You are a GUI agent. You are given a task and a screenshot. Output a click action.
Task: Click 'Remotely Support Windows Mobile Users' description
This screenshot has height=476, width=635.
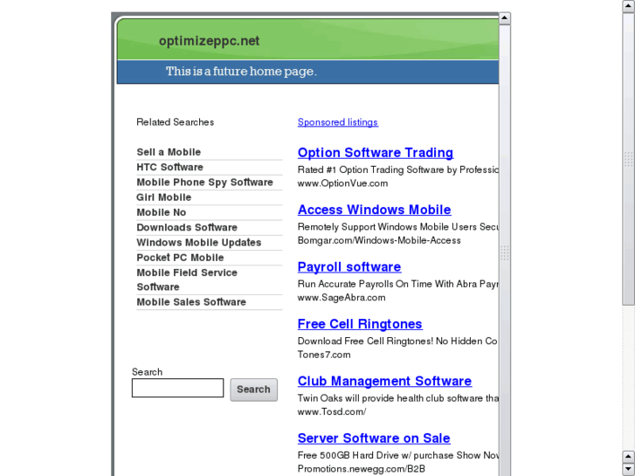point(398,227)
